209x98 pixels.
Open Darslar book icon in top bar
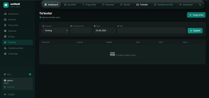[x=121, y=5]
